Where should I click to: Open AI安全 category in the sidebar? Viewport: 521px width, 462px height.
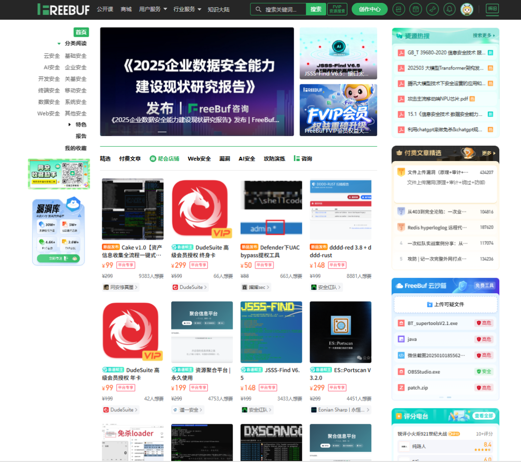coord(52,68)
